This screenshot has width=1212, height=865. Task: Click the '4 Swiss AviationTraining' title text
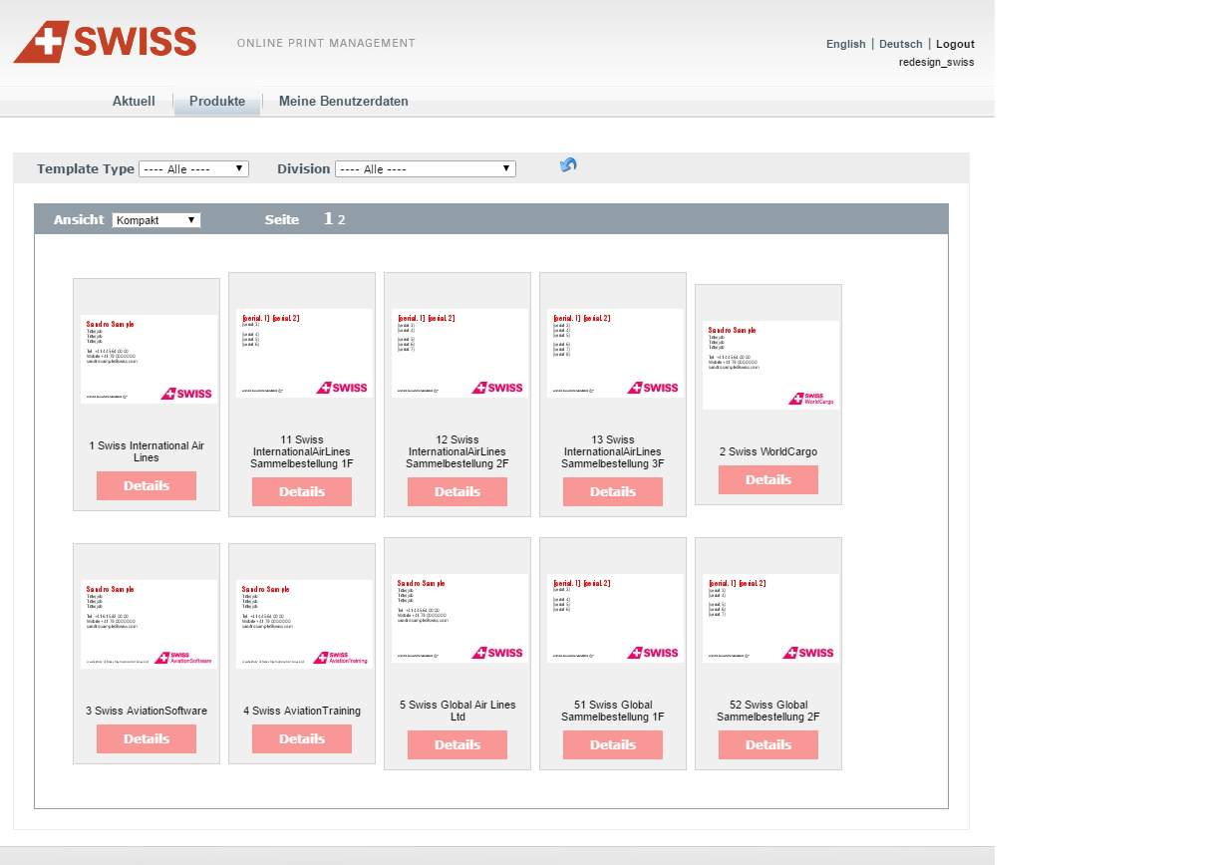tap(302, 711)
